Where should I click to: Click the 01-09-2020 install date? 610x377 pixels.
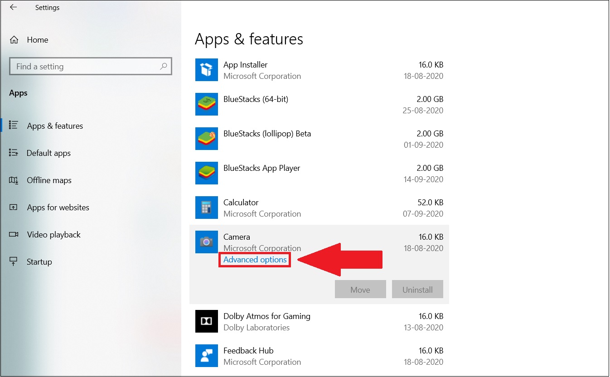tap(423, 145)
